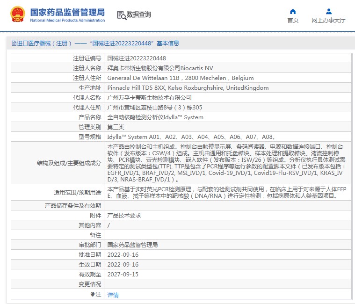Click approval date 2022-09-16 in 批准日期 row
Viewport: 355px width, 304px height.
[x=123, y=254]
